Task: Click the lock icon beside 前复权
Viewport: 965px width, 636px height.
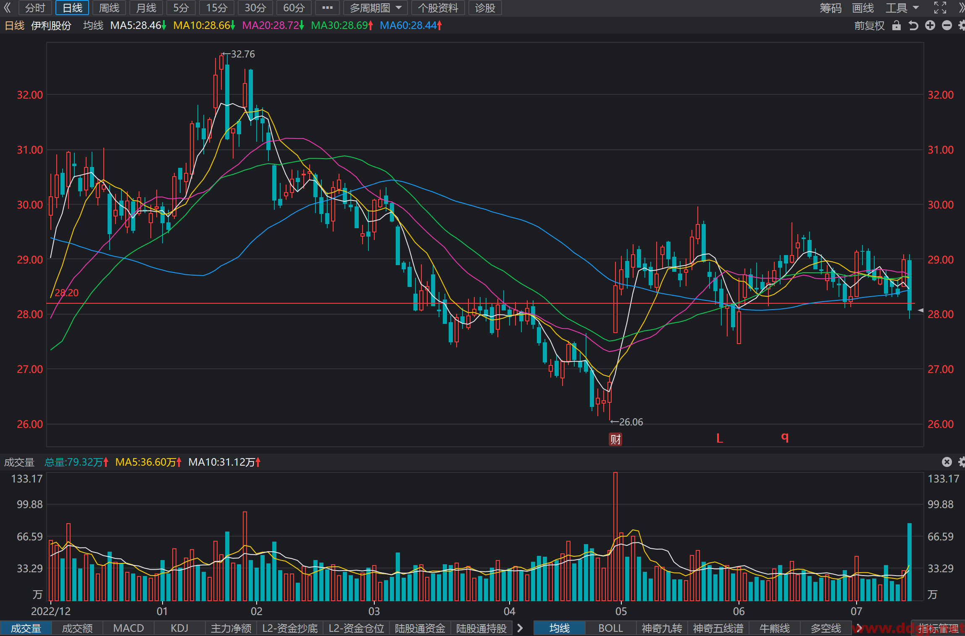Action: [897, 26]
